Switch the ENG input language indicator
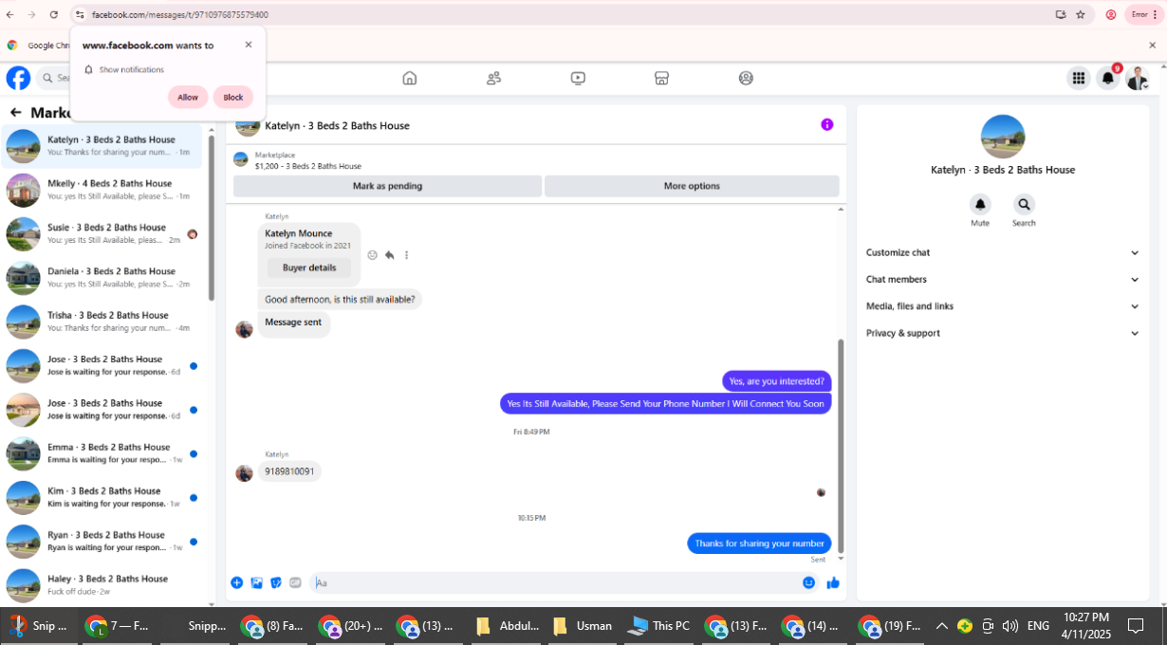The width and height of the screenshot is (1167, 645). click(1038, 626)
